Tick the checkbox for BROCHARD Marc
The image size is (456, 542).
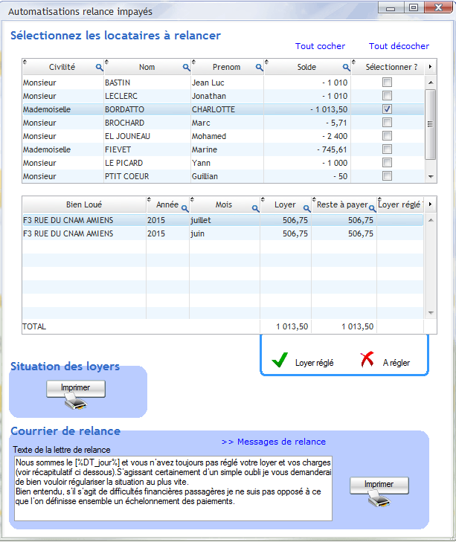click(387, 123)
